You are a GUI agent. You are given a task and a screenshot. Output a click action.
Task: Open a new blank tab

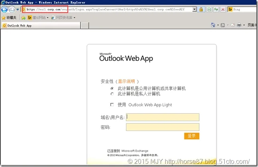[85, 26]
